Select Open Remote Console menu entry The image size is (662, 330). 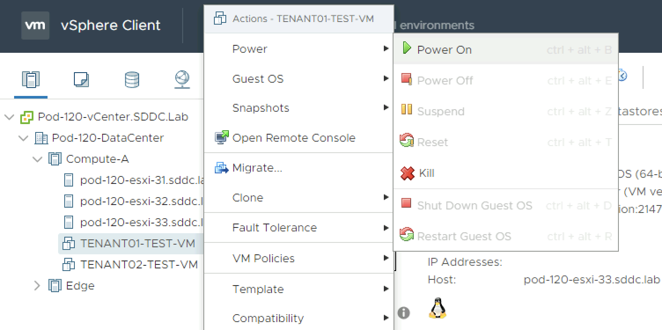pos(294,138)
